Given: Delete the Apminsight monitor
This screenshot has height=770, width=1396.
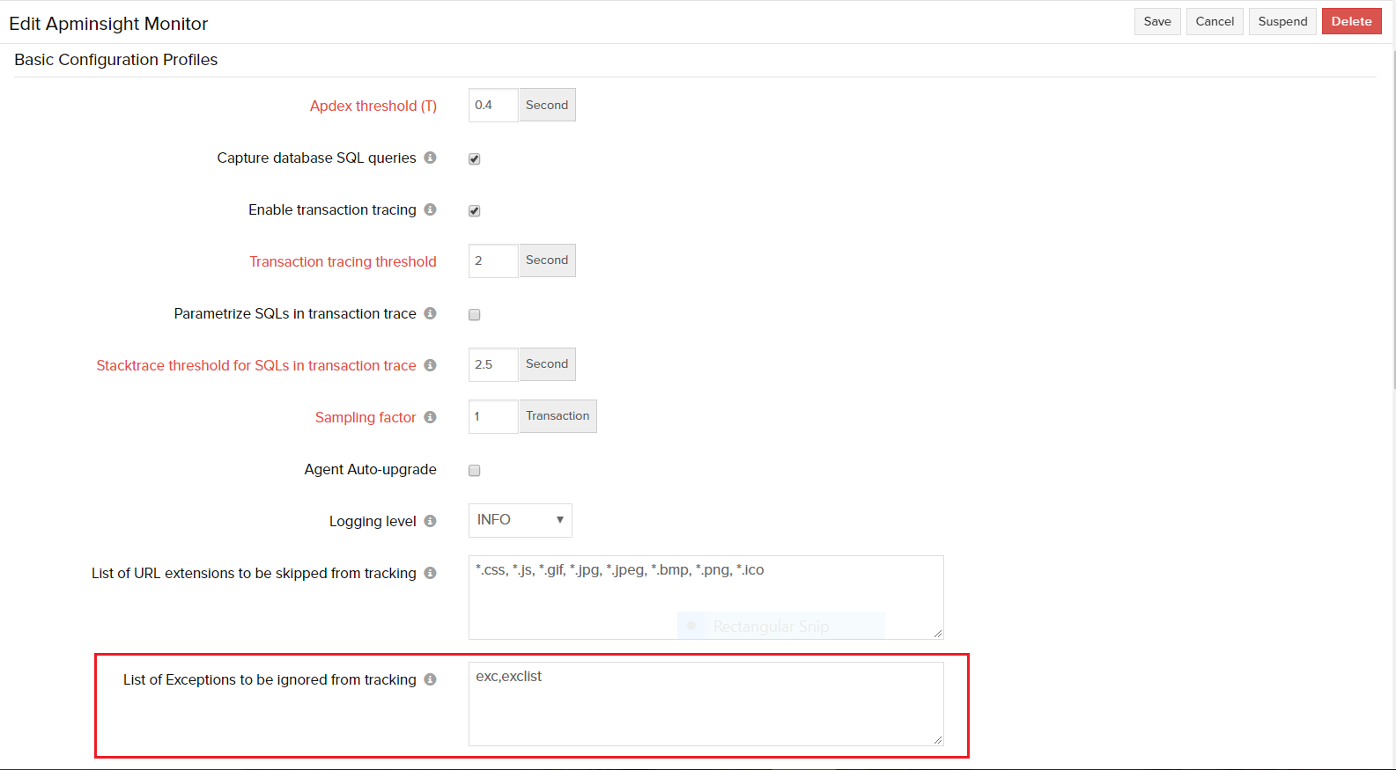Looking at the screenshot, I should 1352,21.
